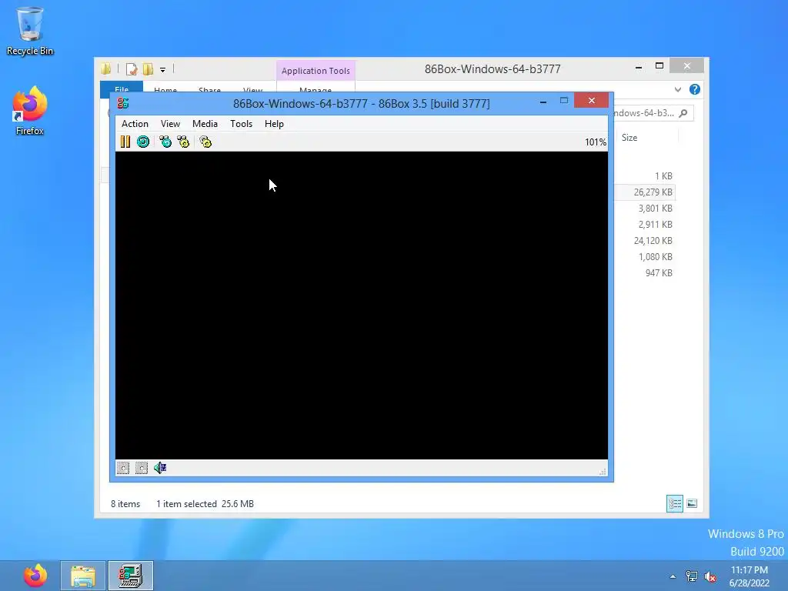Select the Recycle Bin desktop icon

(x=30, y=31)
